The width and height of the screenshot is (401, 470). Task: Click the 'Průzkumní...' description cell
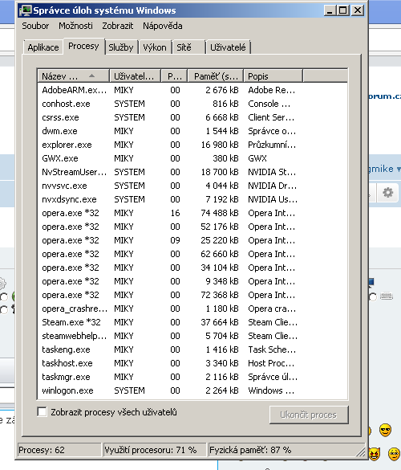click(x=272, y=145)
